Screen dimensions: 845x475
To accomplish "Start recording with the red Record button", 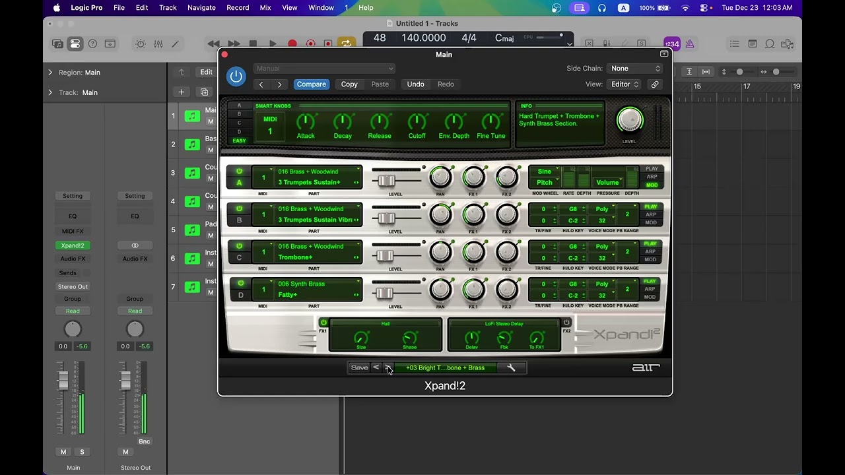I will pos(292,44).
